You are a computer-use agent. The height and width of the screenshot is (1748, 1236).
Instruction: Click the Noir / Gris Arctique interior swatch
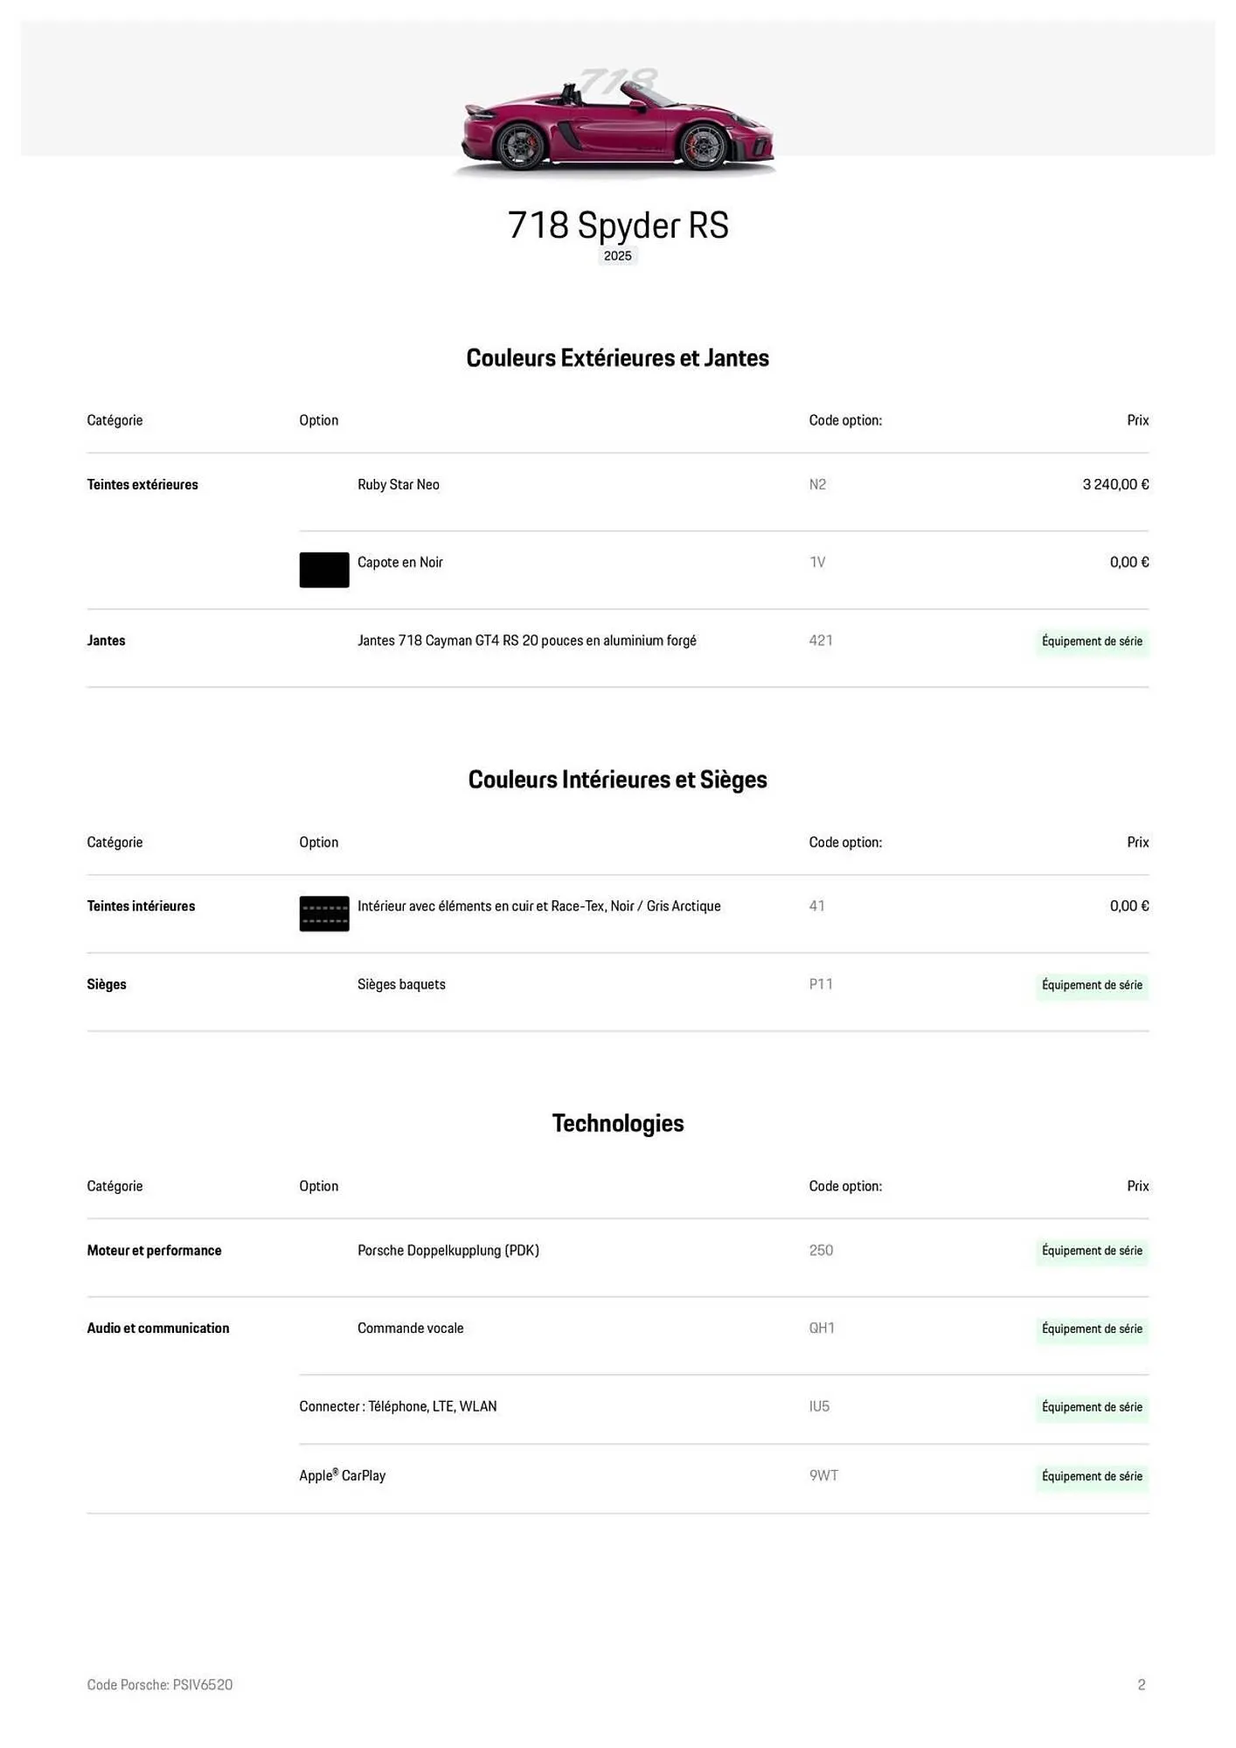pyautogui.click(x=324, y=913)
